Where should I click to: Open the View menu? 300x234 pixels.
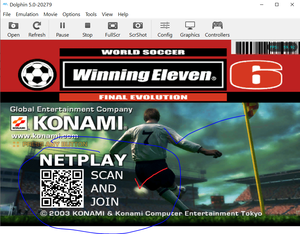(107, 14)
